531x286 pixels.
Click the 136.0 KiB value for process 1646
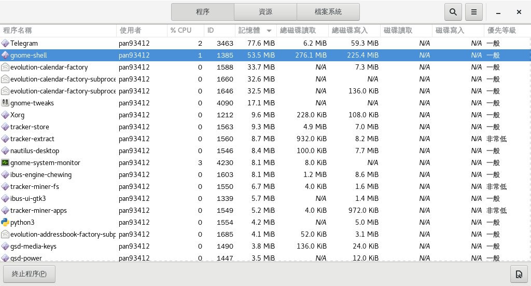[x=364, y=91]
